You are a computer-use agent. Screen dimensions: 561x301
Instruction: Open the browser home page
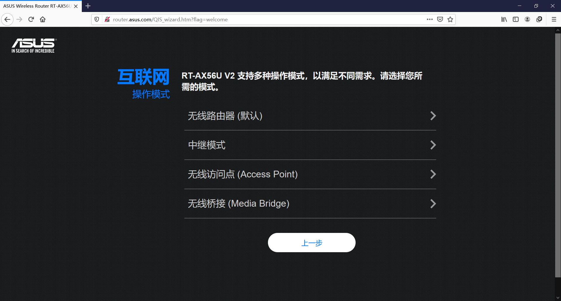[43, 20]
